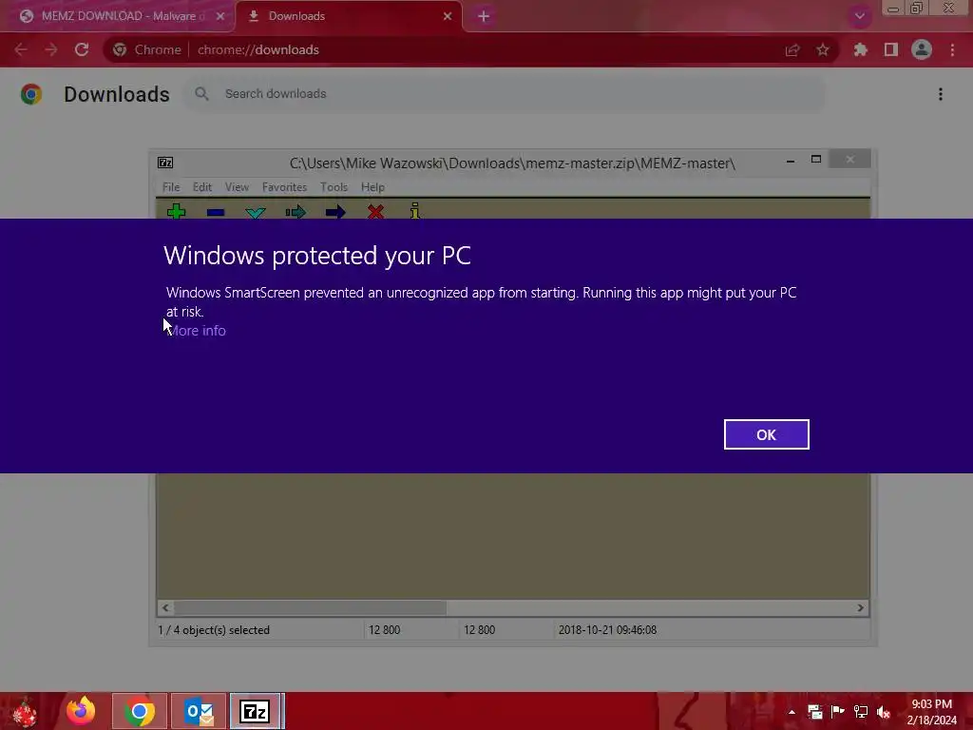Open Firefox from the taskbar
Image resolution: width=973 pixels, height=730 pixels.
tap(81, 711)
